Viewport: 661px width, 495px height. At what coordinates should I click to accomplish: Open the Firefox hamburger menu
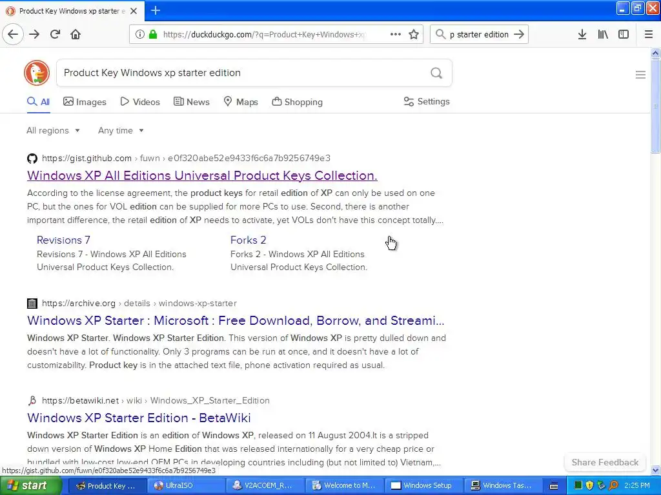tap(649, 35)
